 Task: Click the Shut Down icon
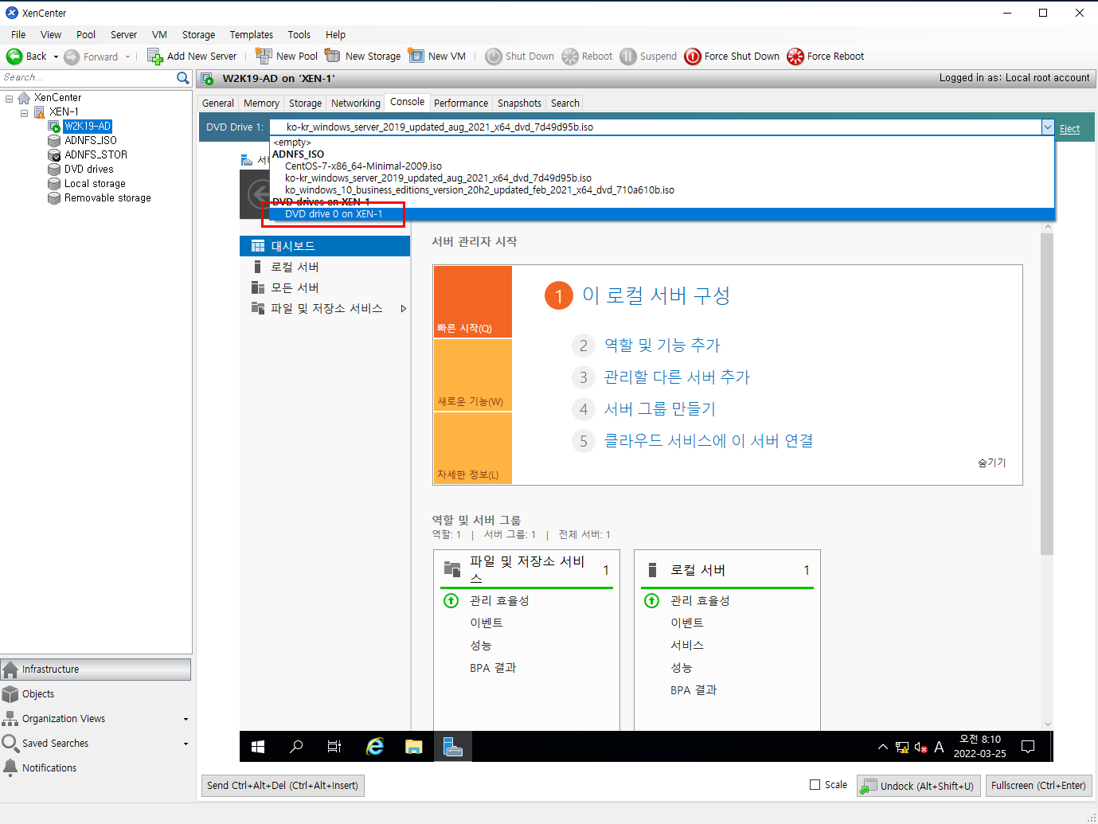(x=494, y=57)
